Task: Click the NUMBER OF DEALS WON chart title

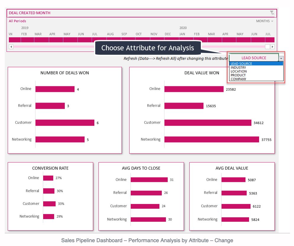Action: pos(65,73)
